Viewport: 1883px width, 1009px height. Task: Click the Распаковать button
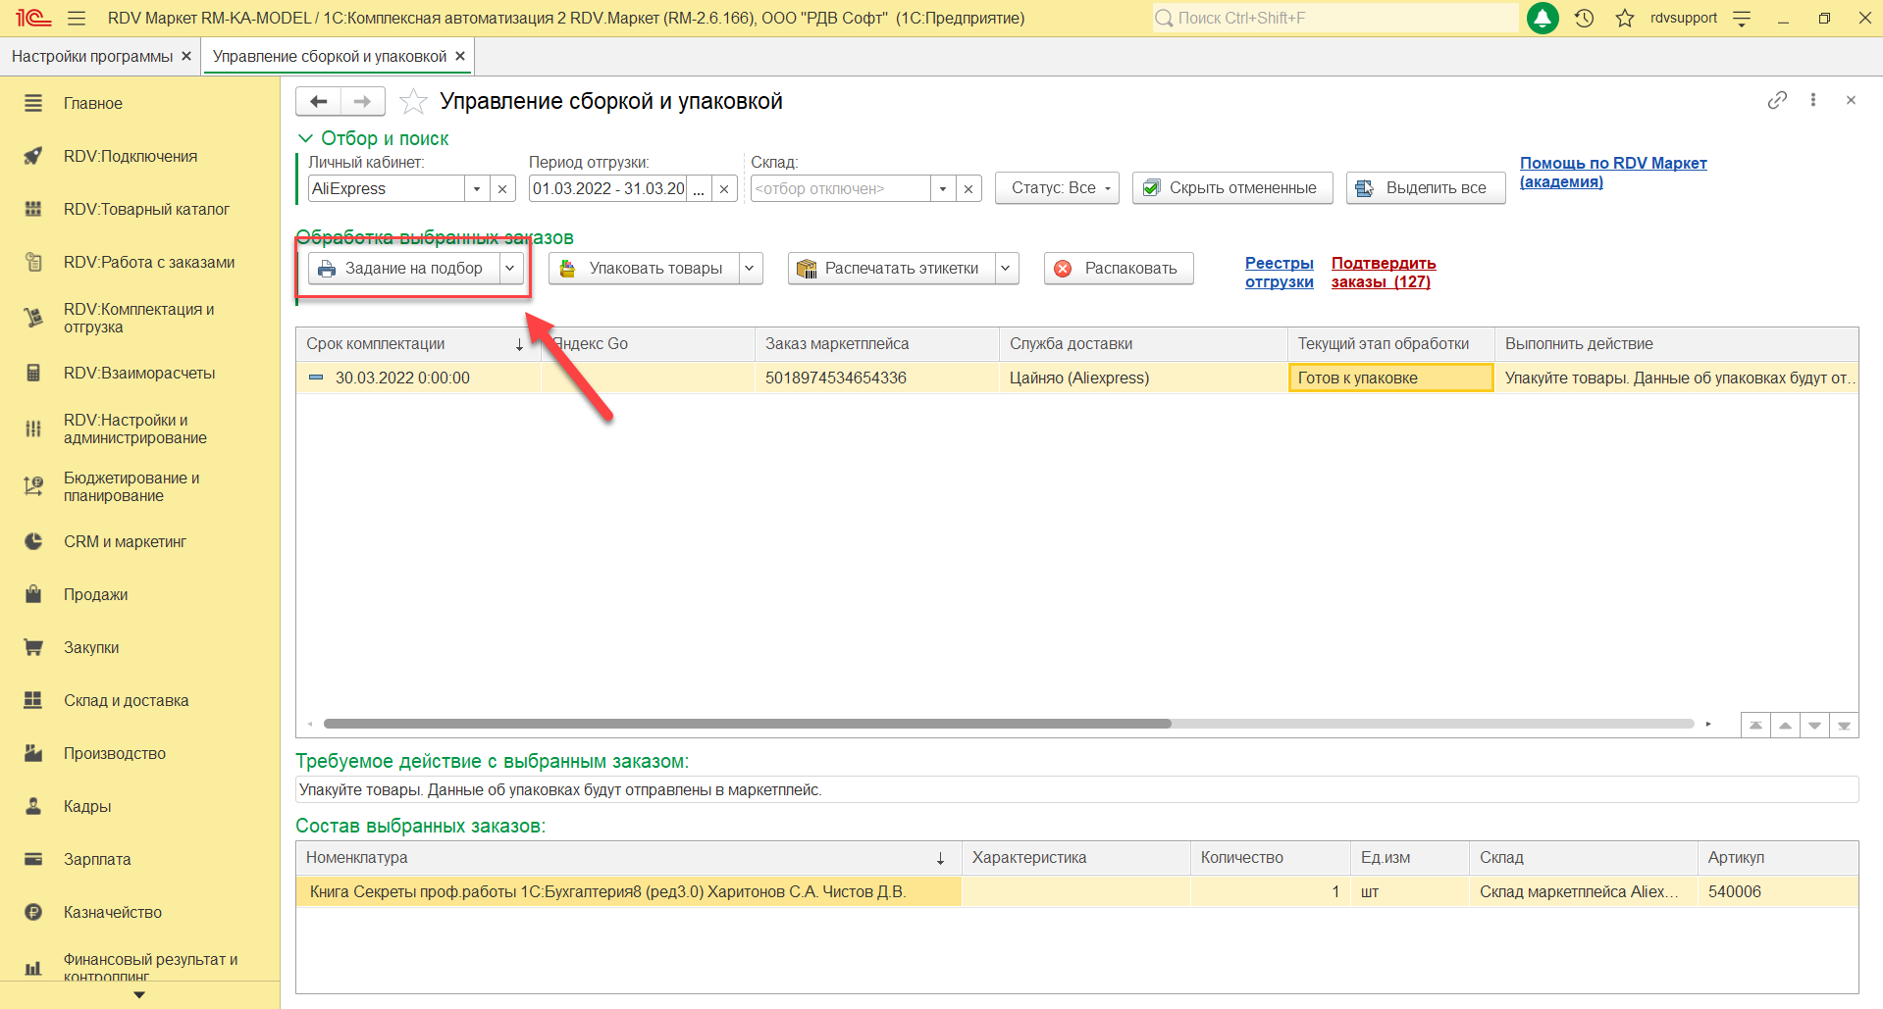1119,269
